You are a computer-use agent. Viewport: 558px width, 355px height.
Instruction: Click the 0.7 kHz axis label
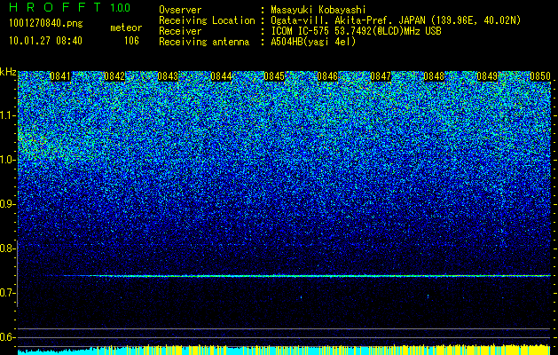[7, 293]
